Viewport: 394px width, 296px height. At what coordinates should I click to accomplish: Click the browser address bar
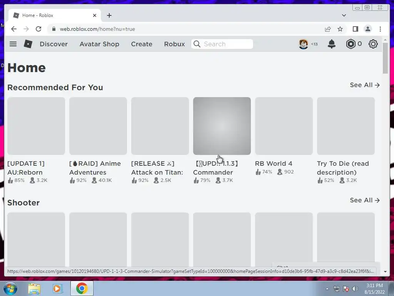pyautogui.click(x=185, y=29)
